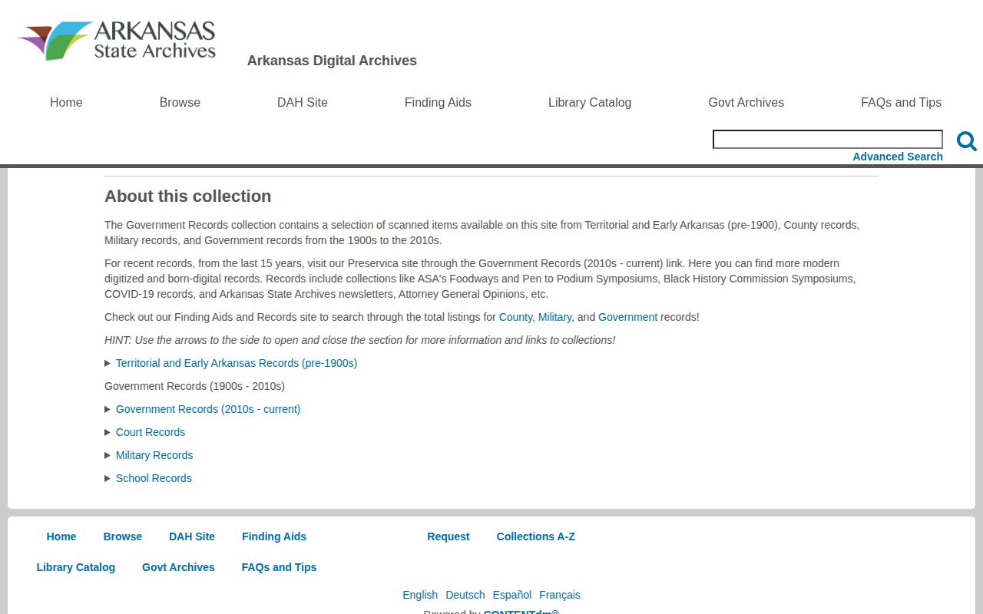Click the footer Library Catalog link

coord(76,567)
